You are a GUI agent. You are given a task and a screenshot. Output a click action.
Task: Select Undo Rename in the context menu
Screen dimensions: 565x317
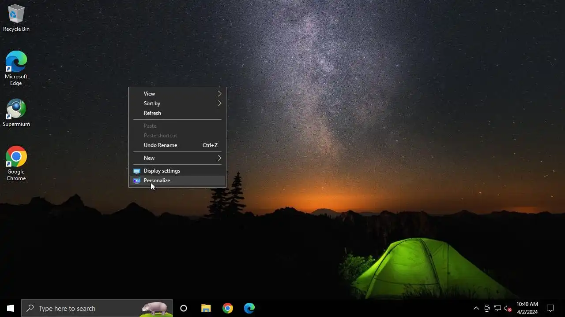[177, 145]
